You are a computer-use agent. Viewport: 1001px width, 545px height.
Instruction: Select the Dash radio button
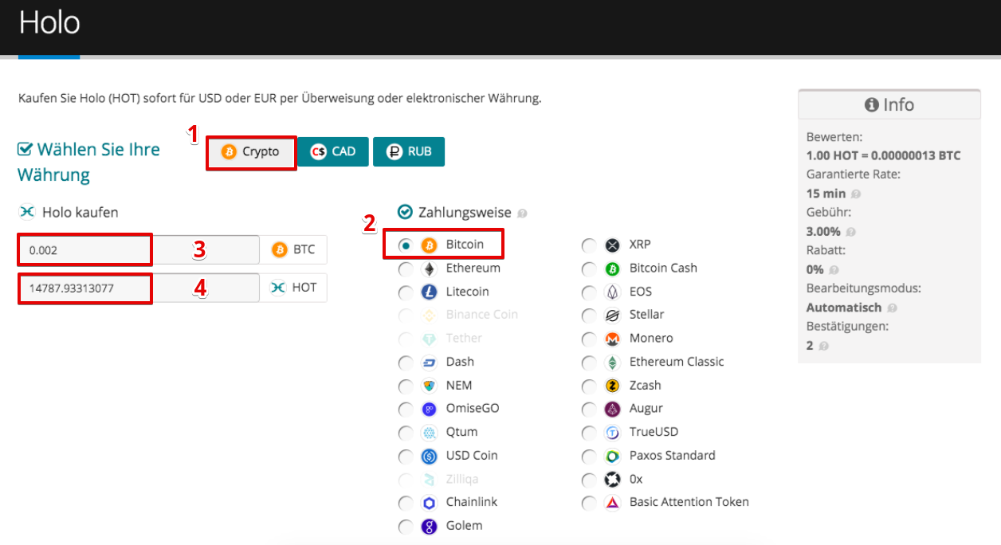(406, 363)
